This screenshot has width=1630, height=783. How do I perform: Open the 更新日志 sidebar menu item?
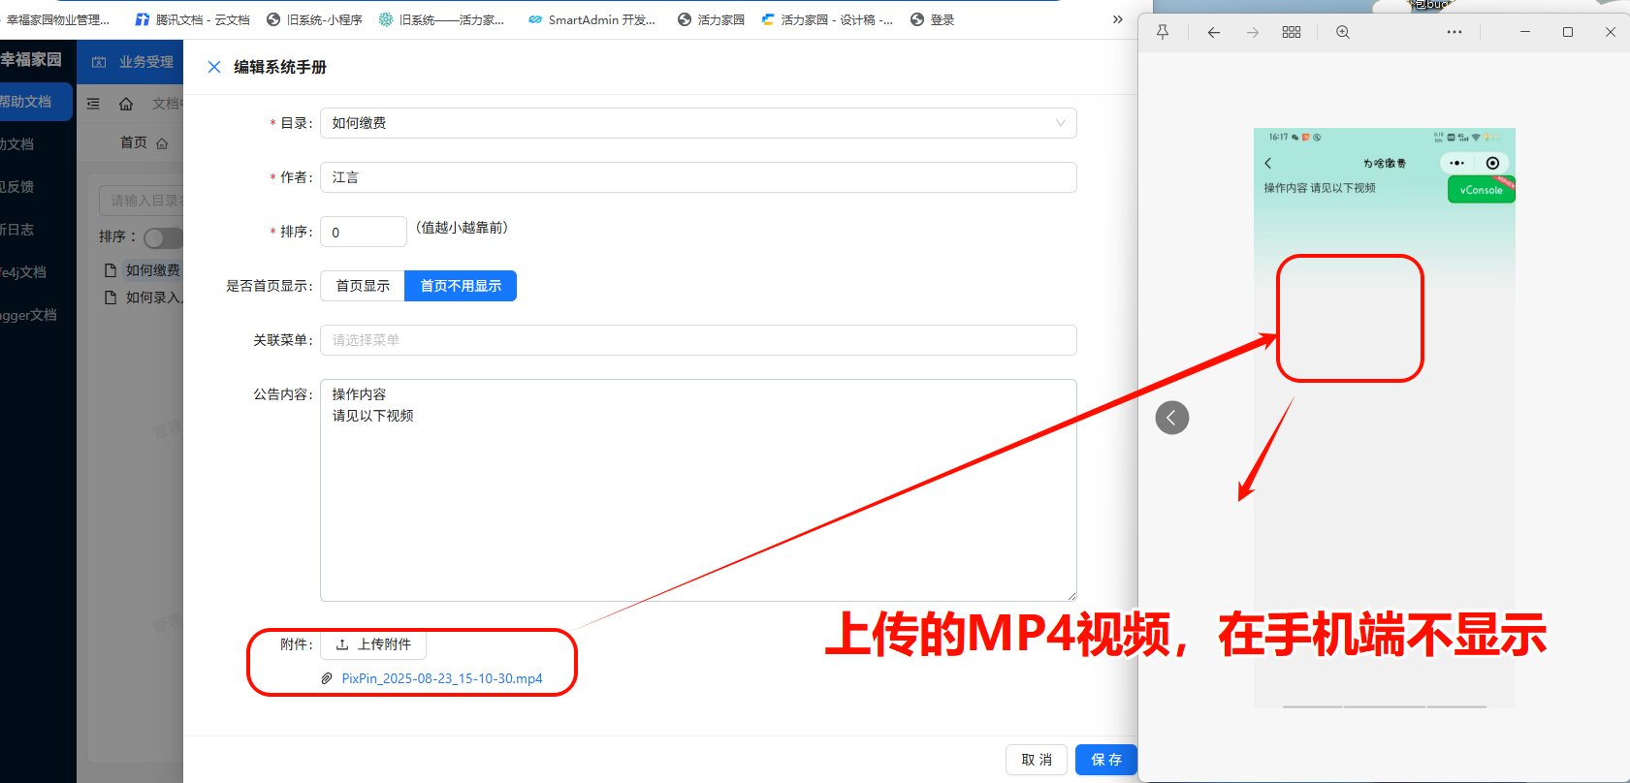[16, 230]
